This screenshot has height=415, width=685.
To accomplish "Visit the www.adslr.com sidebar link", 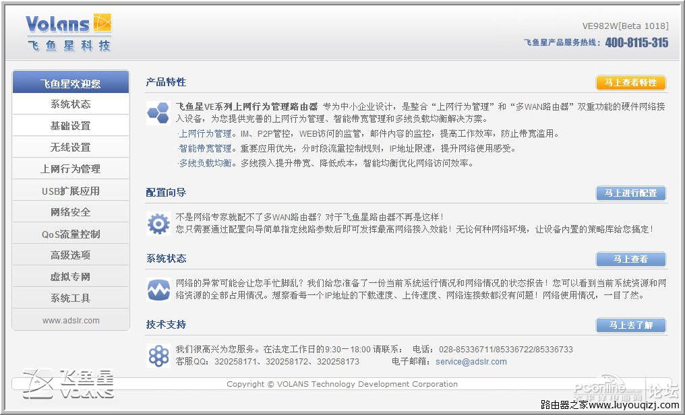I will 71,320.
